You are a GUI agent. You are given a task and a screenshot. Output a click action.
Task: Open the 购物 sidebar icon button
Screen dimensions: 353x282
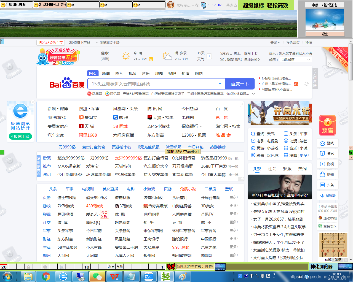(327, 175)
